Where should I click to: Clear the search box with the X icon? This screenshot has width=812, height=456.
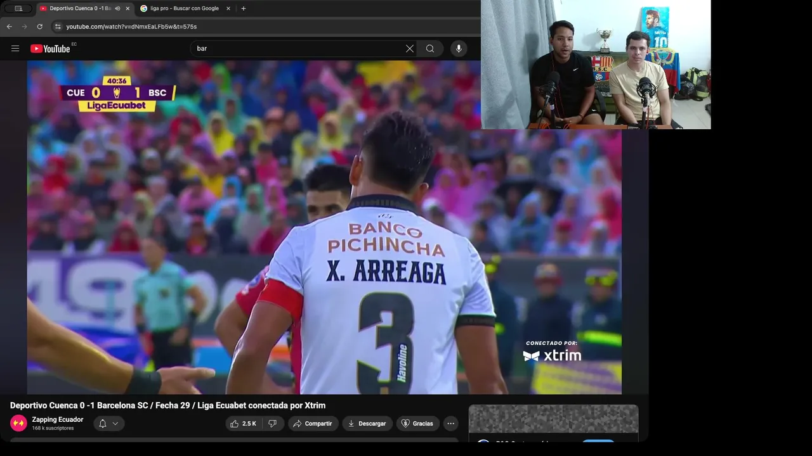coord(410,49)
